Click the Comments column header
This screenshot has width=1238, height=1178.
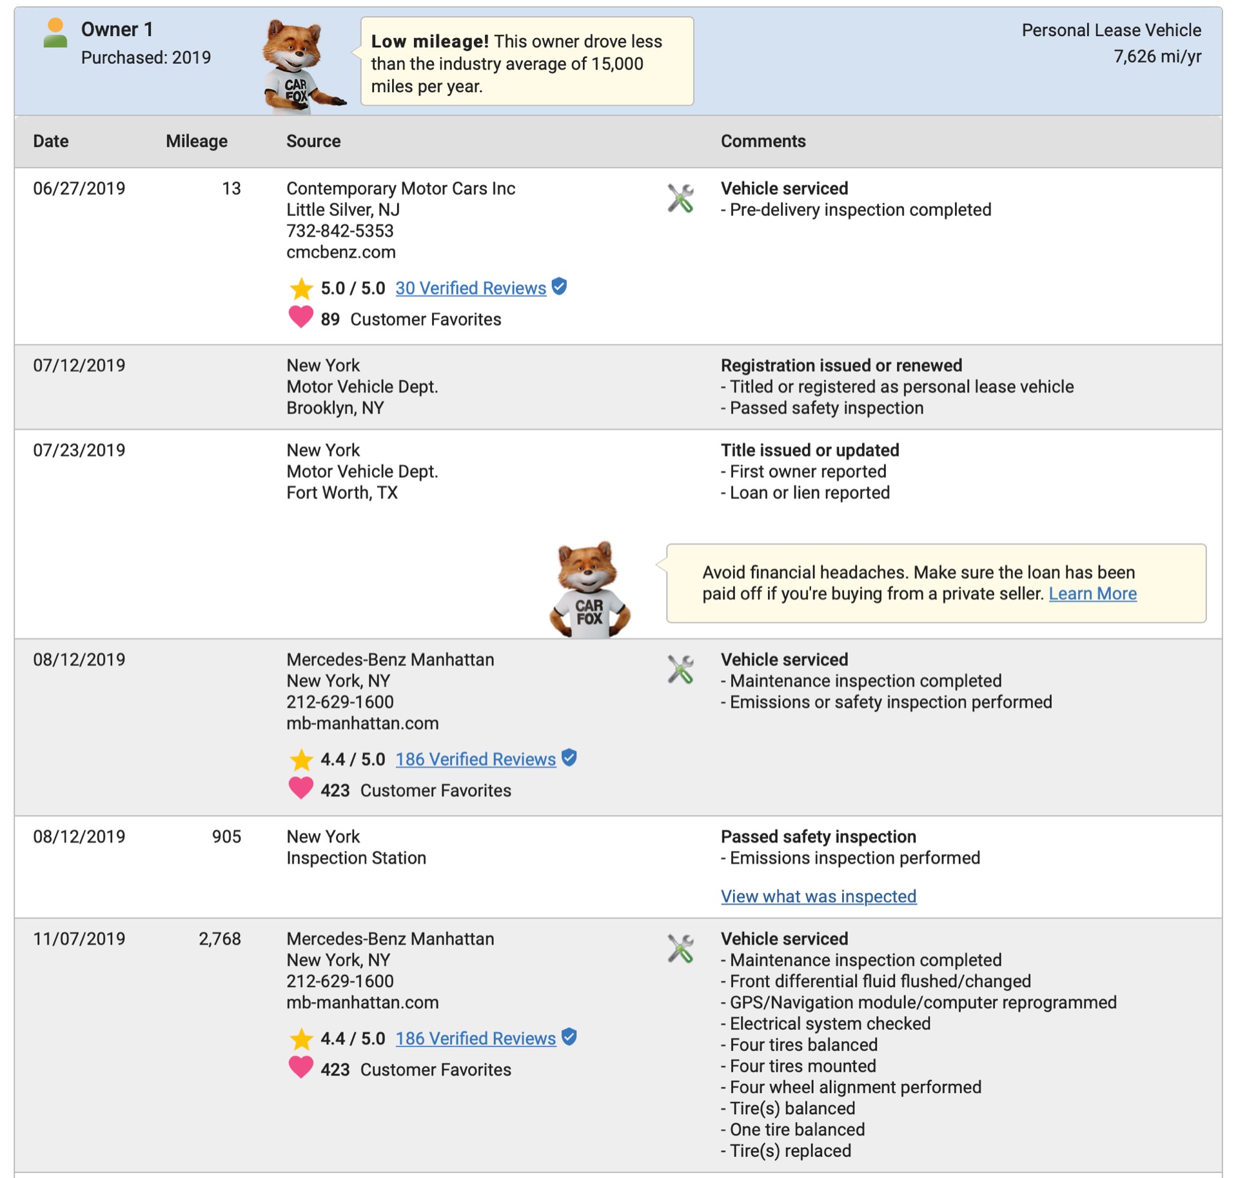(763, 141)
